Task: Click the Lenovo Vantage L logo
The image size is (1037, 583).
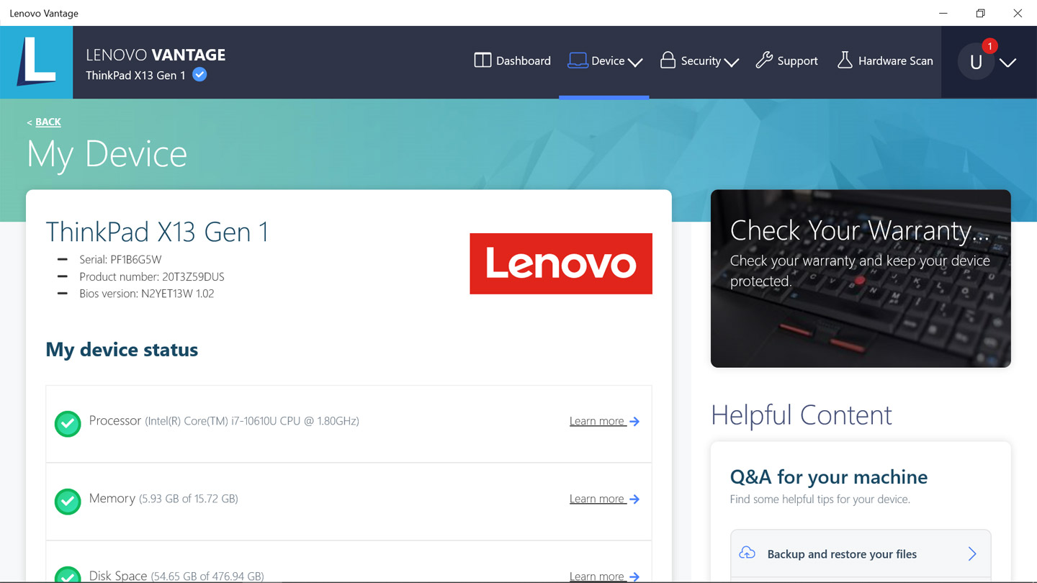Action: [x=36, y=62]
